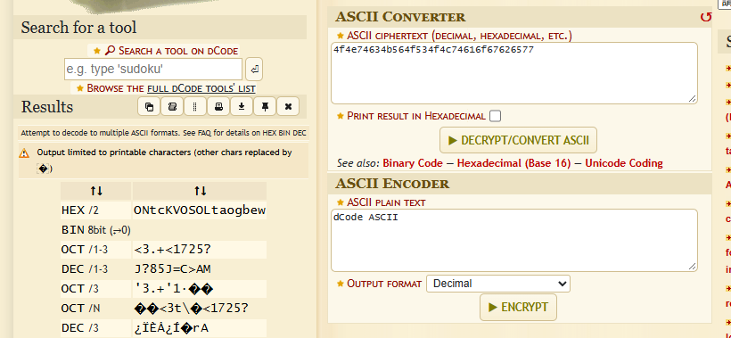This screenshot has height=338, width=731.
Task: Pin the results panel
Action: point(265,107)
